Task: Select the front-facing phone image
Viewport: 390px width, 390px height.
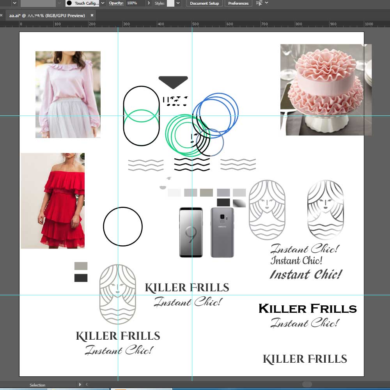Action: pyautogui.click(x=191, y=232)
